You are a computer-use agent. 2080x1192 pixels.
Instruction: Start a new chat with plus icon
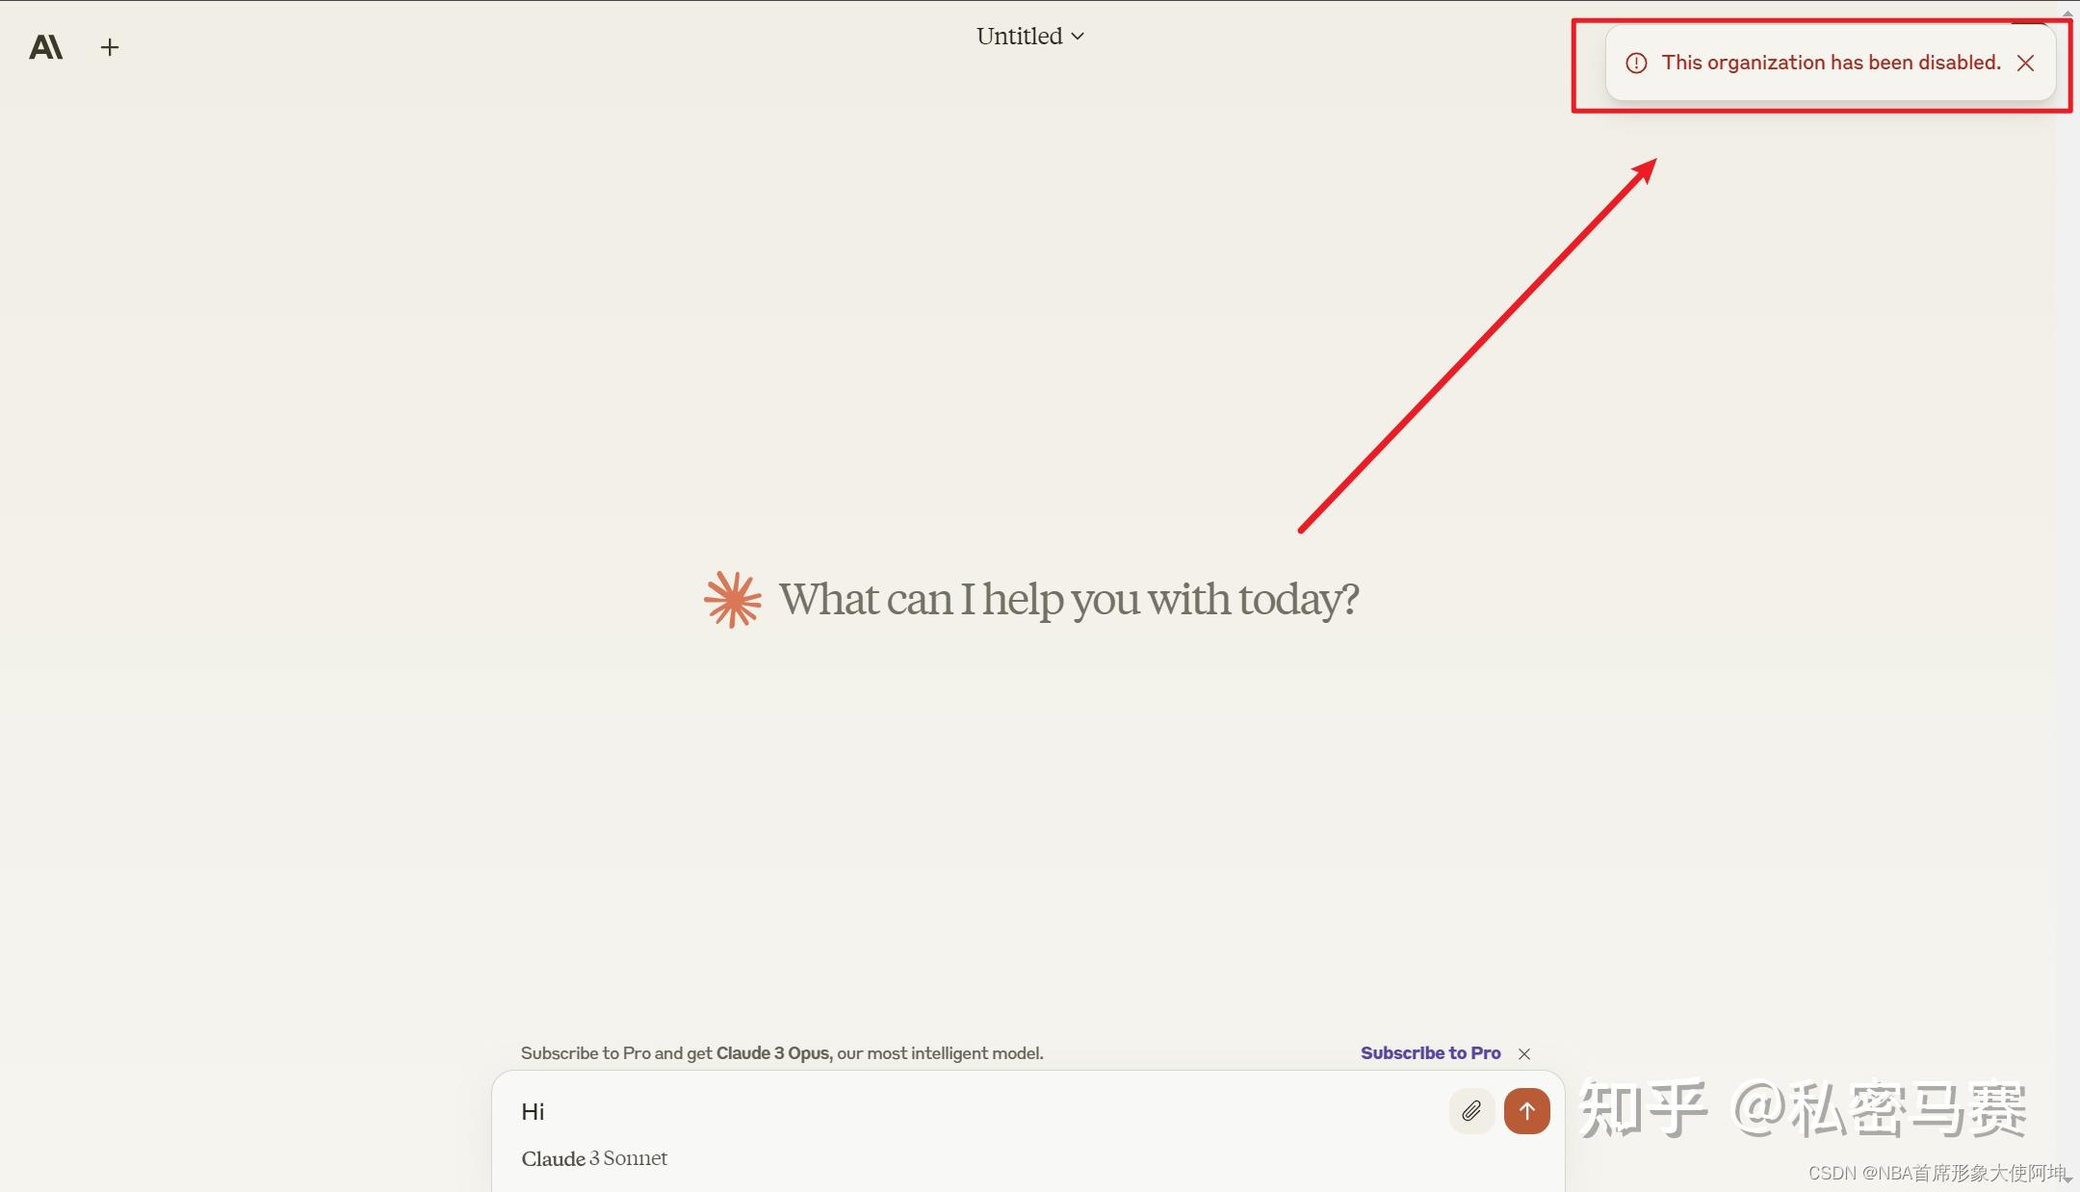(x=110, y=47)
